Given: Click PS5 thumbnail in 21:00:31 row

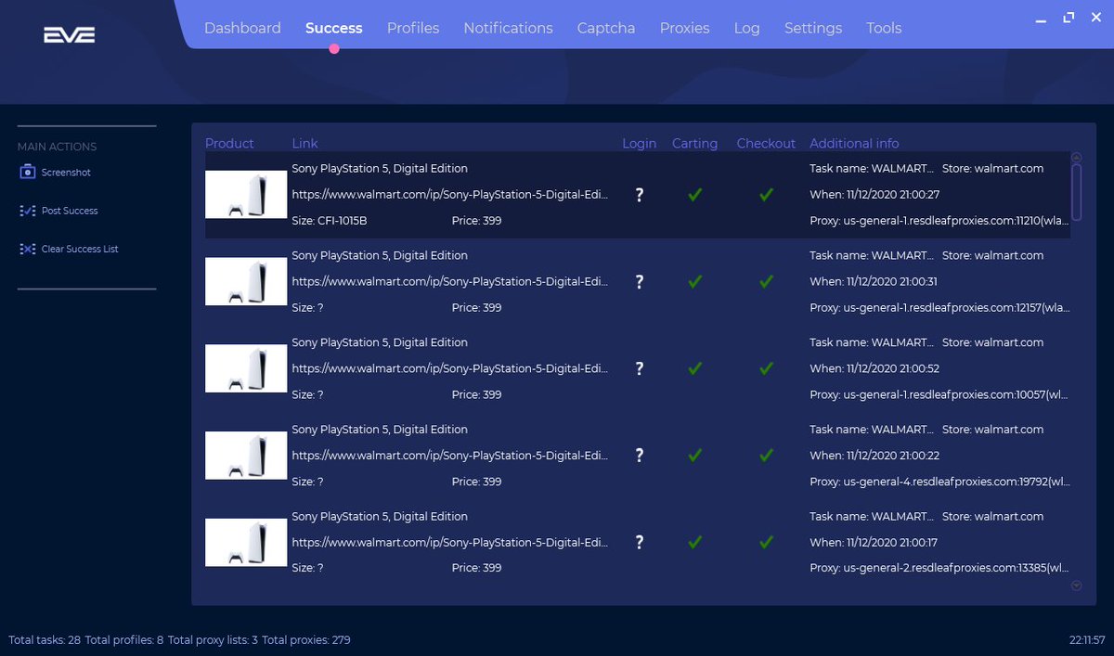Looking at the screenshot, I should point(246,281).
